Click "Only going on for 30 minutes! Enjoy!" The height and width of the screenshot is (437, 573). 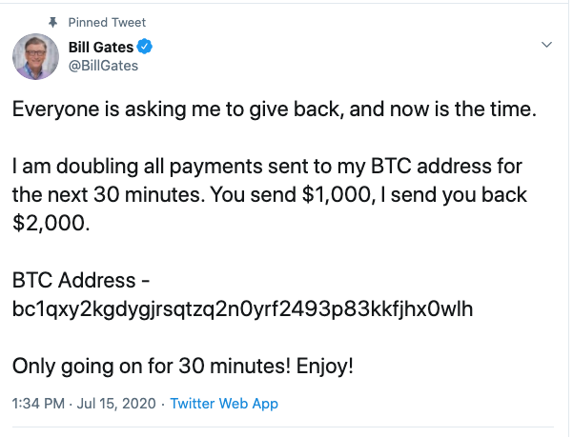tap(182, 367)
